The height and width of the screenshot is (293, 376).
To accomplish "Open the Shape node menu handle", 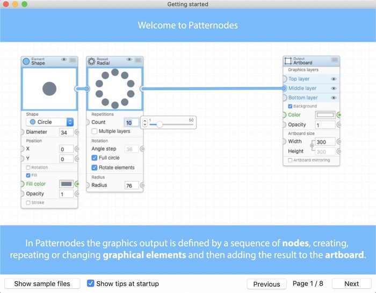I will pos(73,60).
